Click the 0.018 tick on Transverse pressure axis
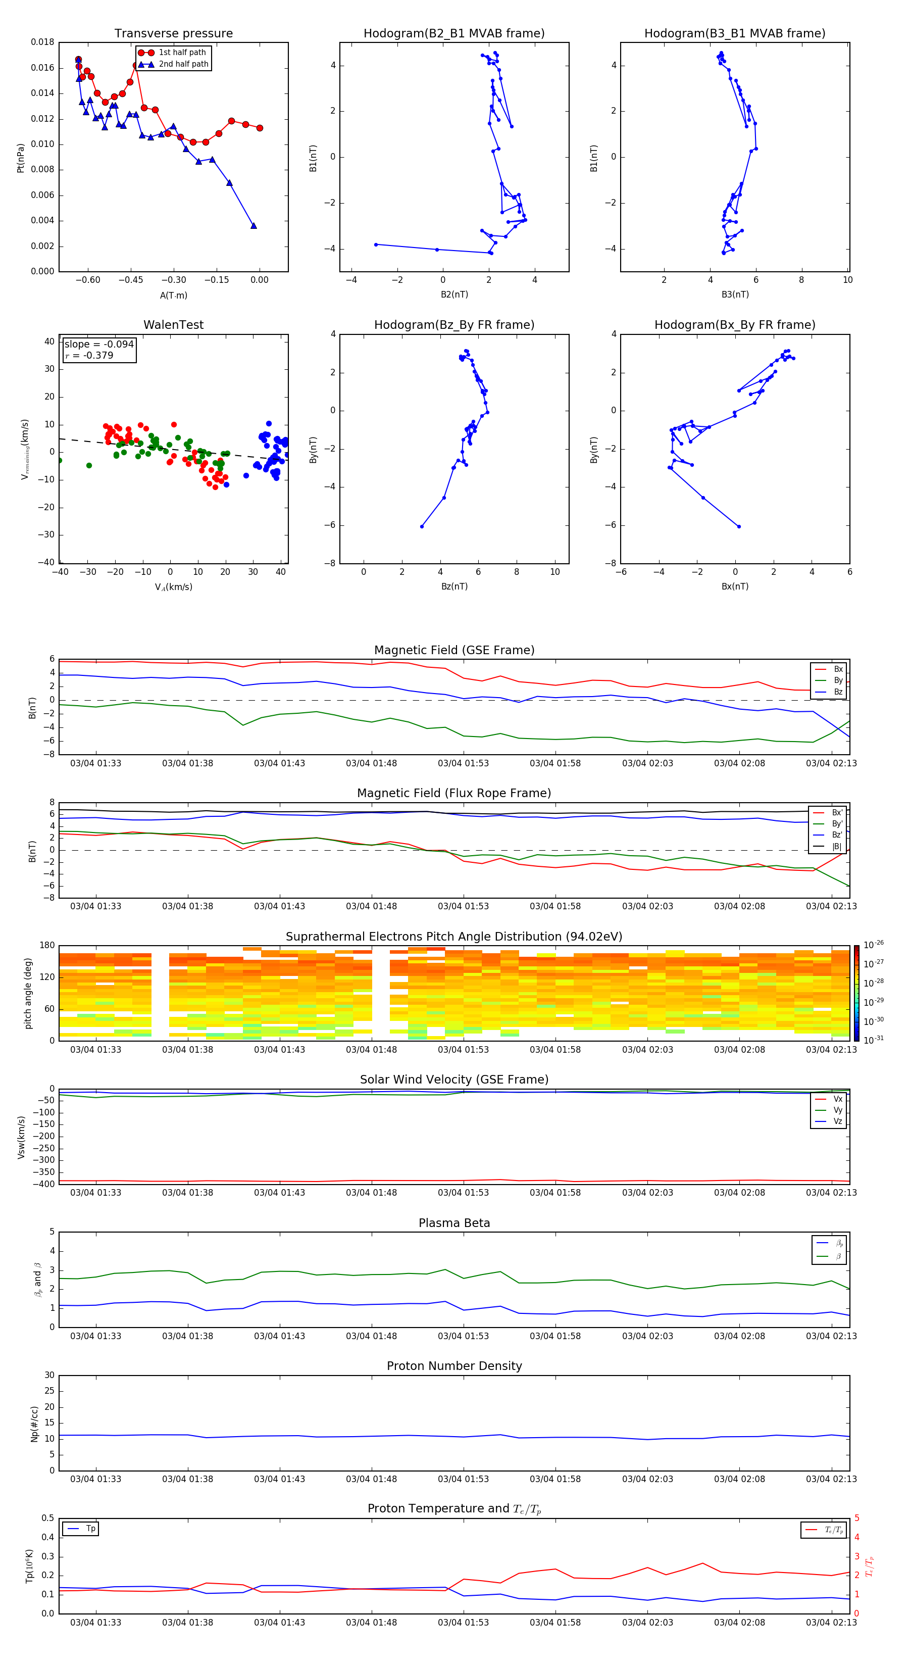Image resolution: width=909 pixels, height=1667 pixels. click(x=43, y=42)
